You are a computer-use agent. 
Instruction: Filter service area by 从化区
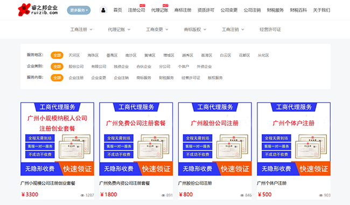(263, 55)
